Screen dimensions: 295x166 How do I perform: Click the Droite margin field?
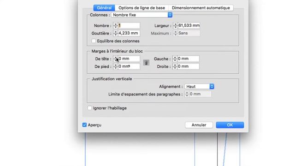[x=188, y=66]
